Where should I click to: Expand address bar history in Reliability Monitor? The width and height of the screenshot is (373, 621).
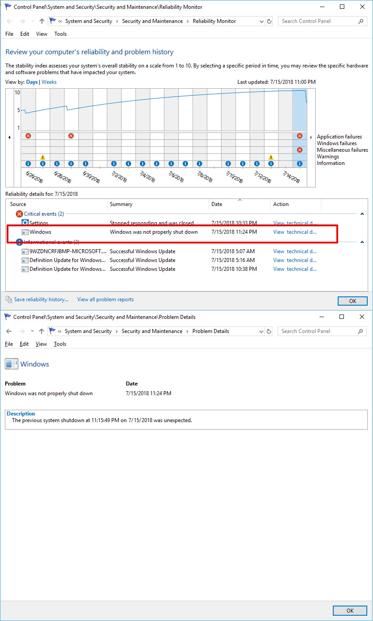coord(261,21)
